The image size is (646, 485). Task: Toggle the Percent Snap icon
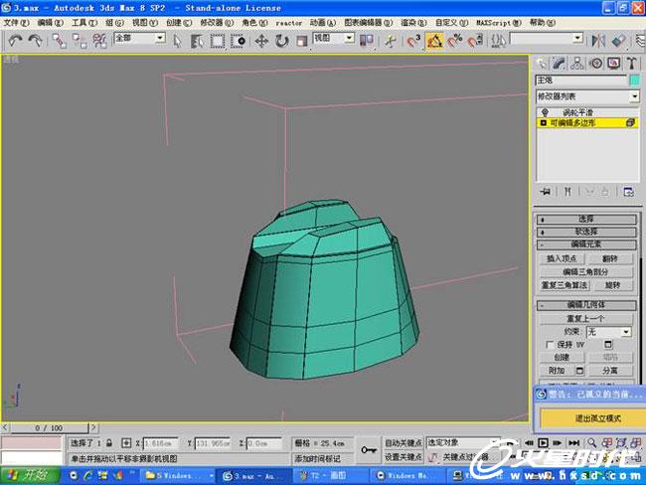454,41
